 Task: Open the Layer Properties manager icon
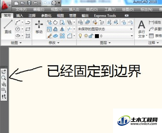(x=80, y=22)
